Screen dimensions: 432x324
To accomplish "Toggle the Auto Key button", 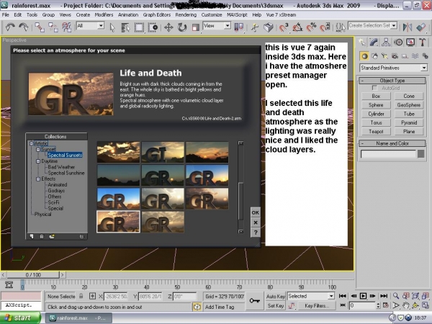I will point(276,297).
